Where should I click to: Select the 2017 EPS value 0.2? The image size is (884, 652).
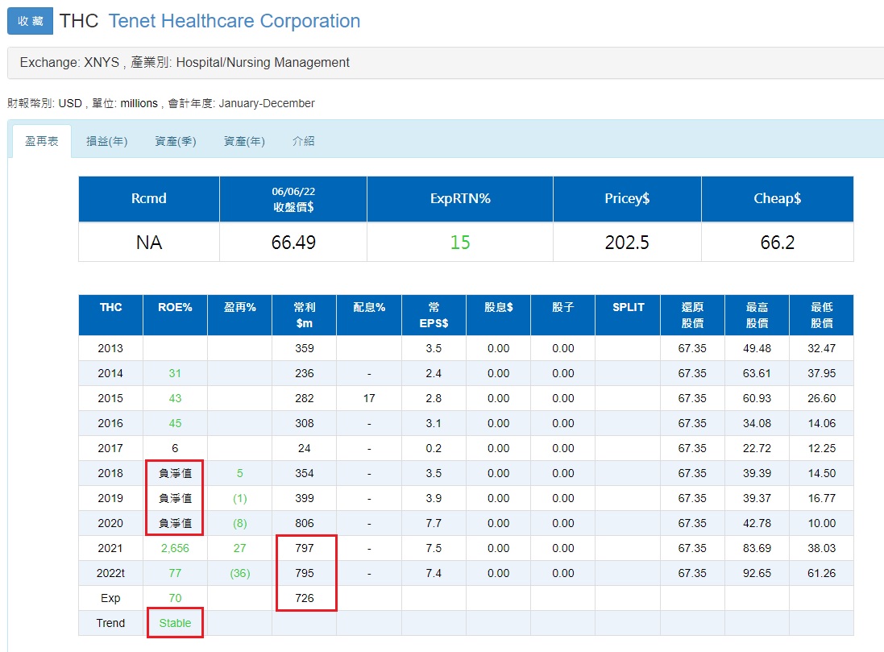[x=434, y=448]
